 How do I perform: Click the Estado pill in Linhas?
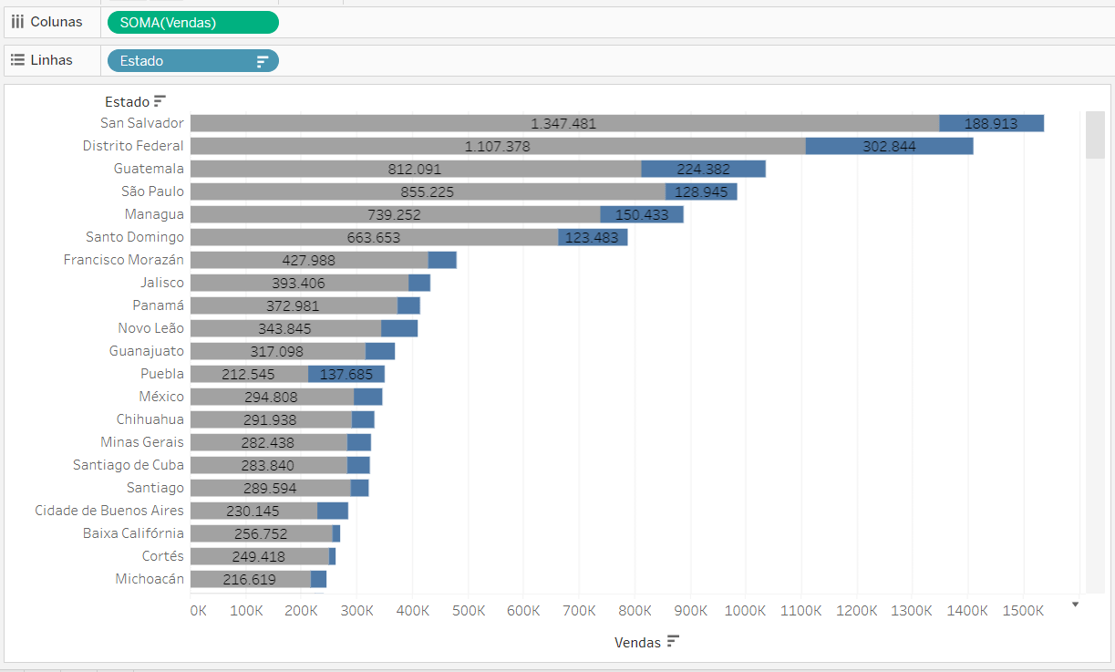pyautogui.click(x=193, y=61)
